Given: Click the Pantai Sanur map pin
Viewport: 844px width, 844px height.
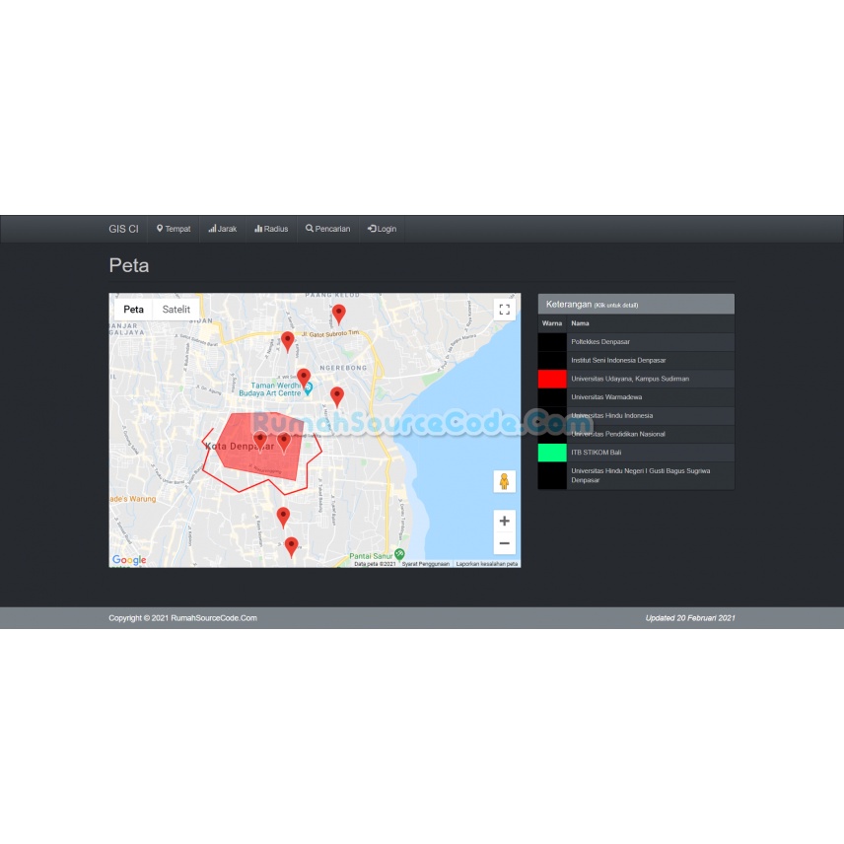Looking at the screenshot, I should tap(399, 554).
